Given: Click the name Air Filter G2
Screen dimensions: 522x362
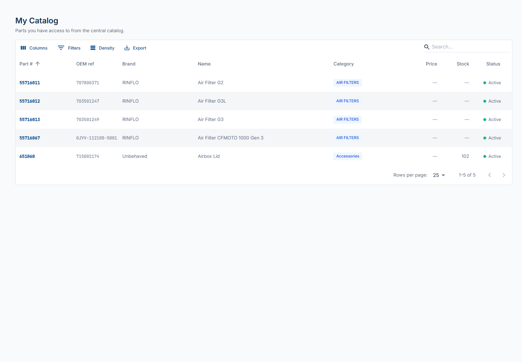Looking at the screenshot, I should [x=211, y=82].
